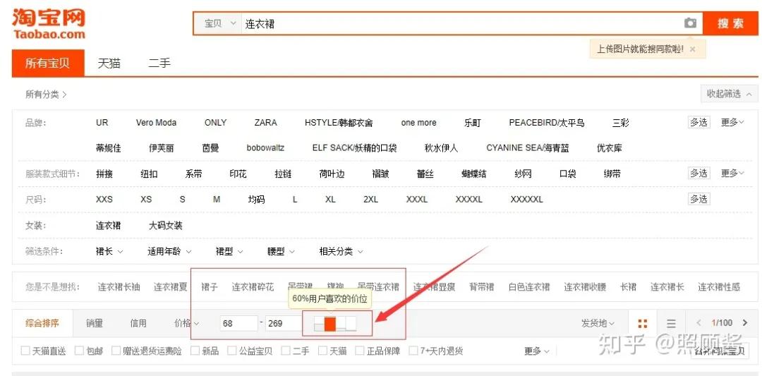Viewport: 762px width, 376px height.
Task: Check the 7+天内退货 checkbox
Action: click(413, 351)
